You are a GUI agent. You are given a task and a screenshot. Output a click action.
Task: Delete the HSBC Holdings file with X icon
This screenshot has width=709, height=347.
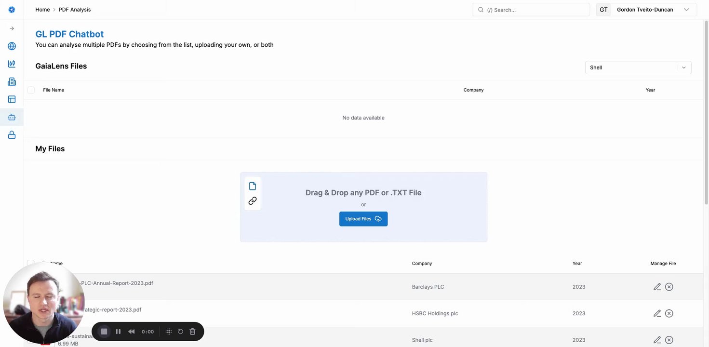coord(669,313)
